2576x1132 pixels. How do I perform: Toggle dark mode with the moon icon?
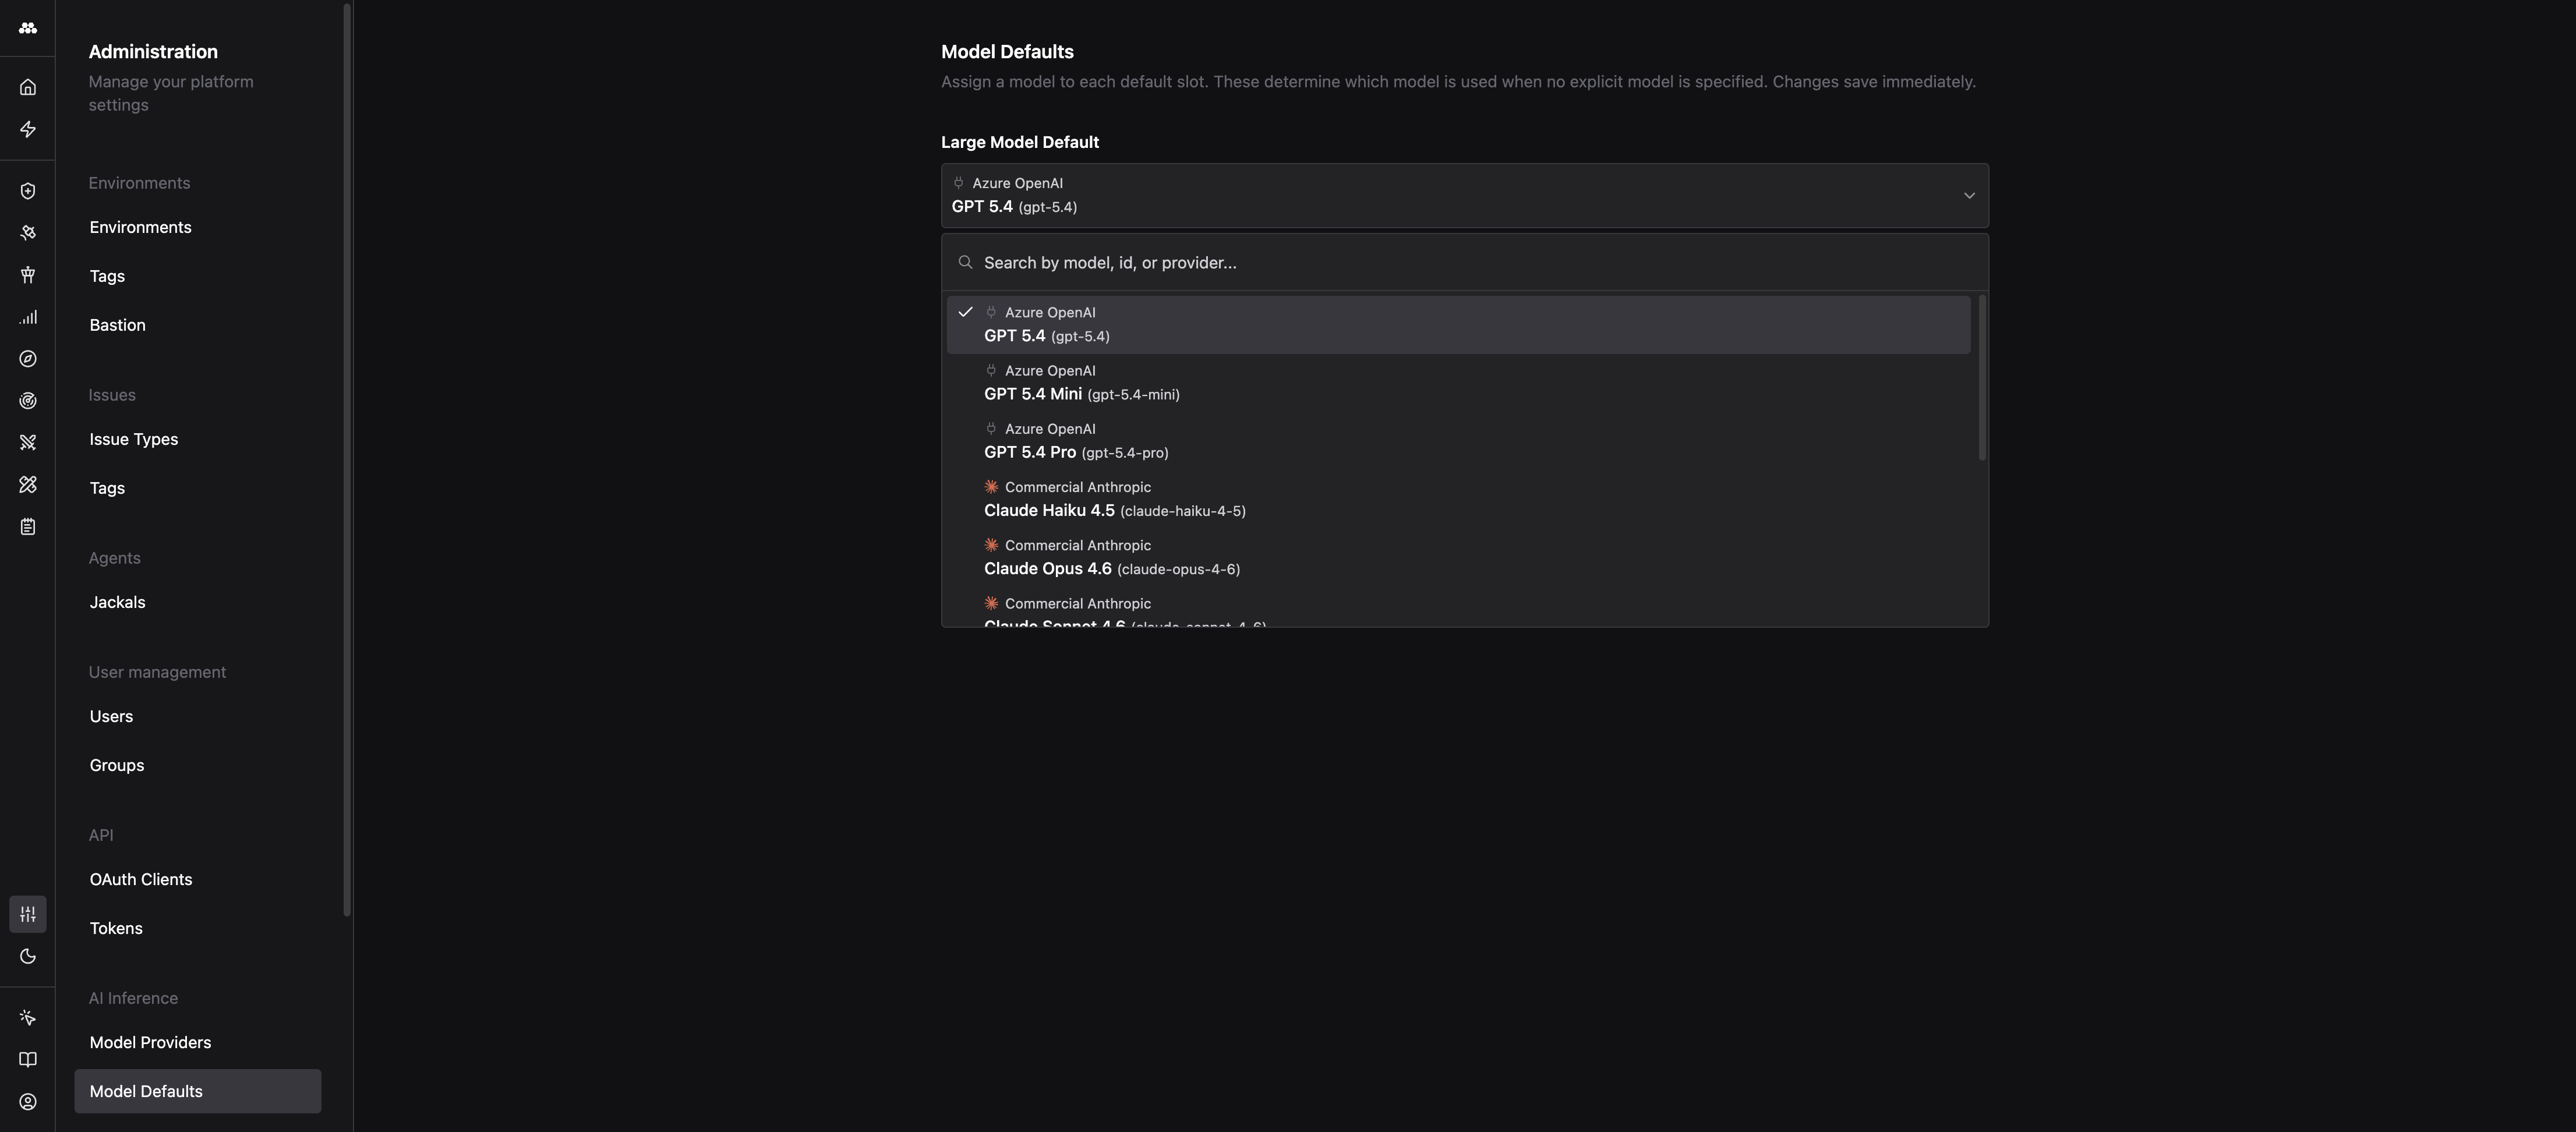click(28, 956)
